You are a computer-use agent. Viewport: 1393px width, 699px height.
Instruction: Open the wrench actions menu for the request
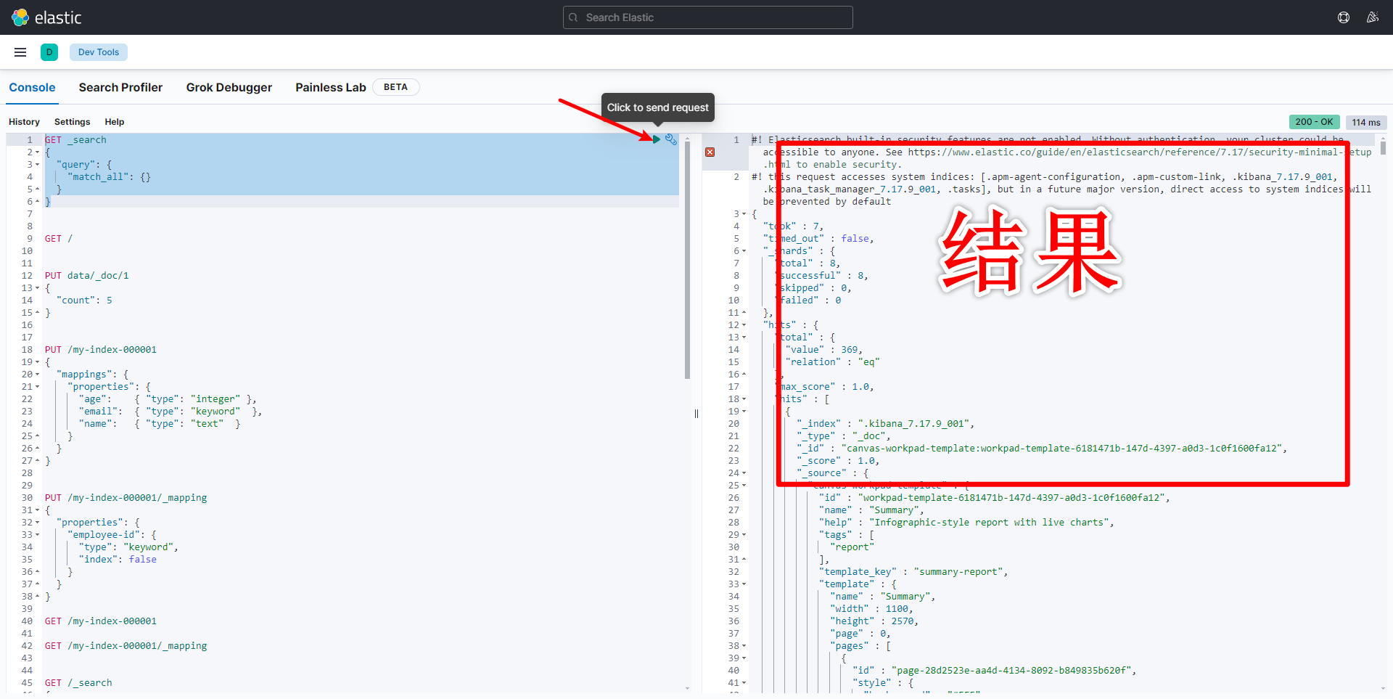point(671,139)
